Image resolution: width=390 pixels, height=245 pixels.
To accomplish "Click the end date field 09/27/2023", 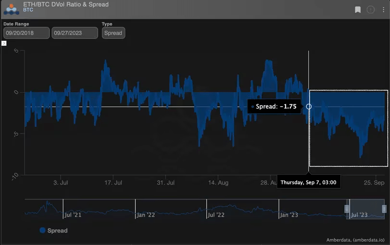I will coord(75,33).
